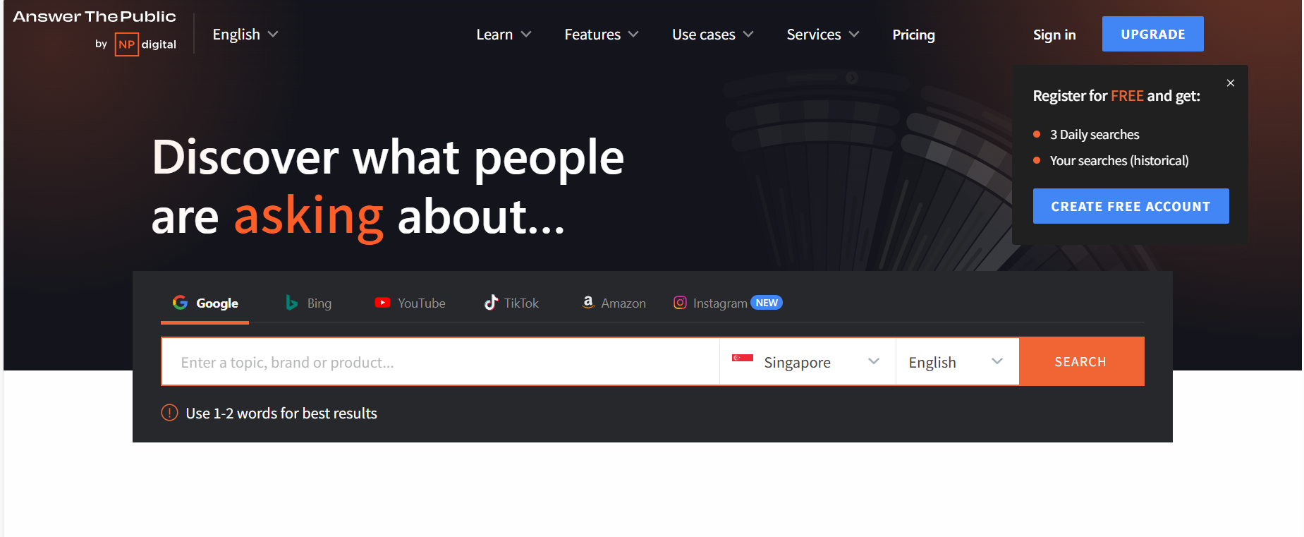Expand the Features menu
1304x537 pixels.
tap(601, 35)
